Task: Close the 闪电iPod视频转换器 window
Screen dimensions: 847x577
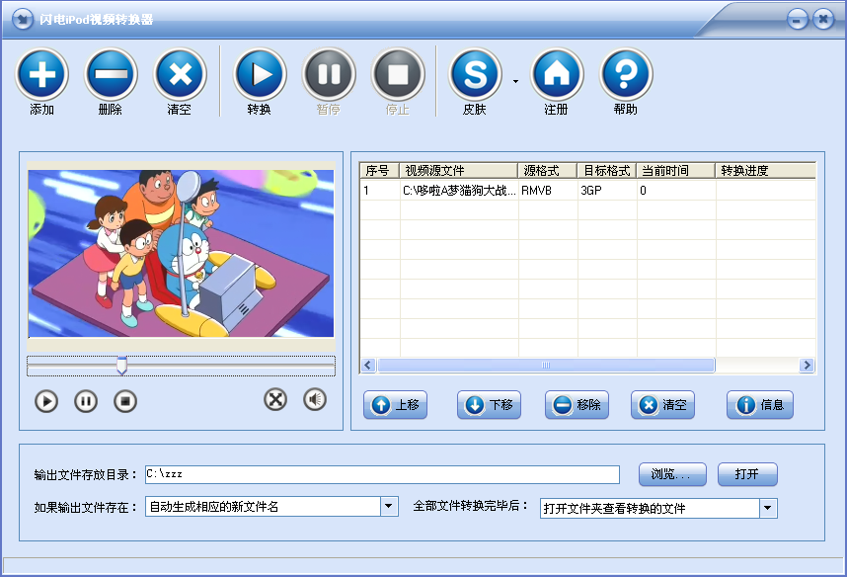Action: tap(823, 20)
